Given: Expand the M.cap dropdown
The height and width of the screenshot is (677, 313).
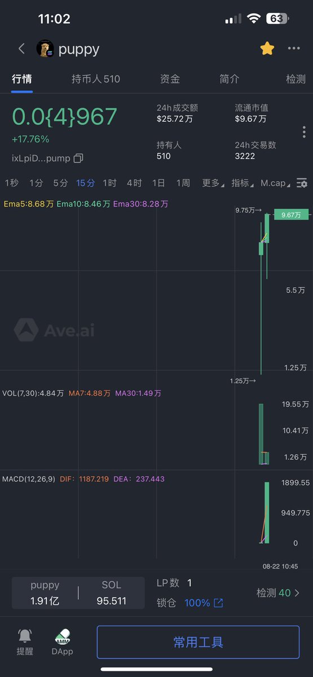Looking at the screenshot, I should (x=276, y=183).
